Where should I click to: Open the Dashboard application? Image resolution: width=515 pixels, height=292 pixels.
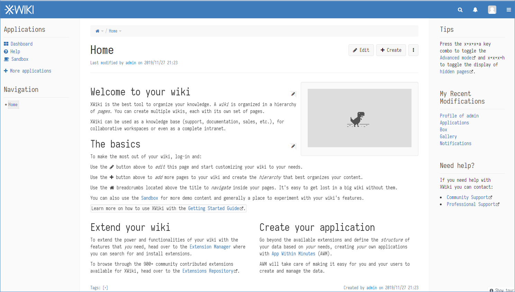[21, 44]
